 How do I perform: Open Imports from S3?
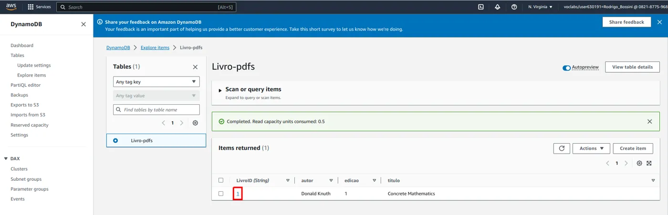[x=28, y=115]
